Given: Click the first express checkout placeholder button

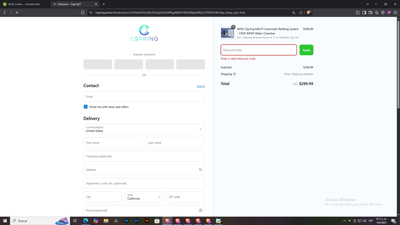Looking at the screenshot, I should click(98, 65).
